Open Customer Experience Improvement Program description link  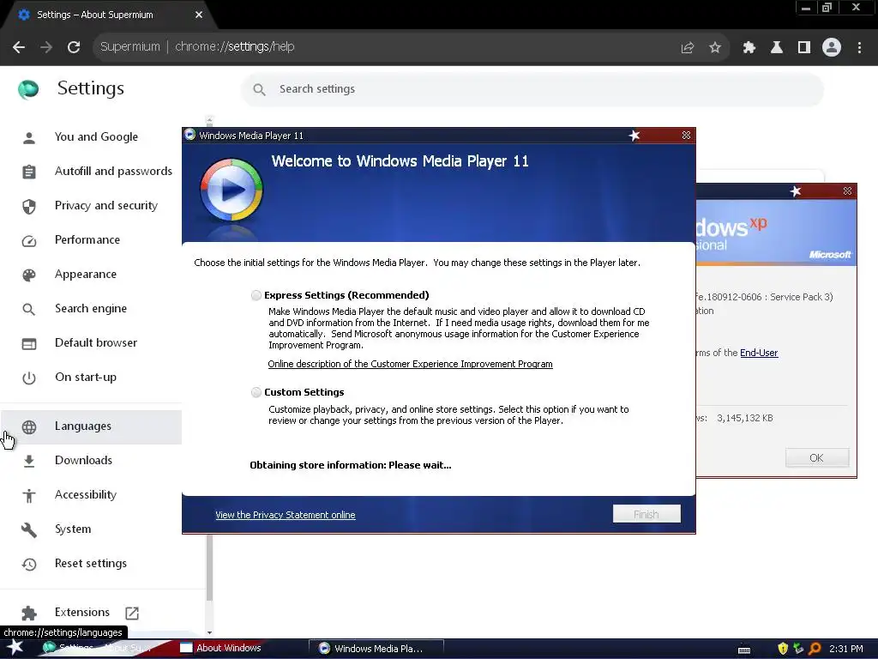[x=411, y=364]
